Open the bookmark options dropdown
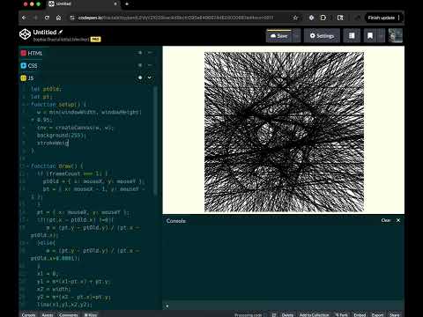 click(x=381, y=36)
